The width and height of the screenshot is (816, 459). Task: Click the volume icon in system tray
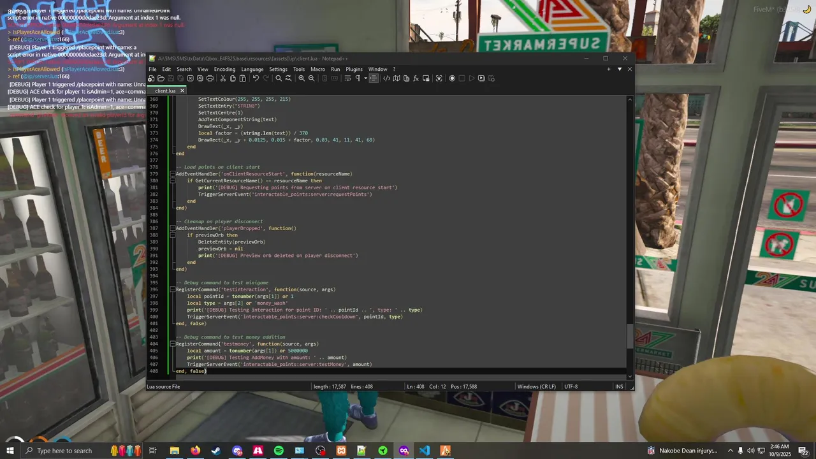tap(751, 451)
